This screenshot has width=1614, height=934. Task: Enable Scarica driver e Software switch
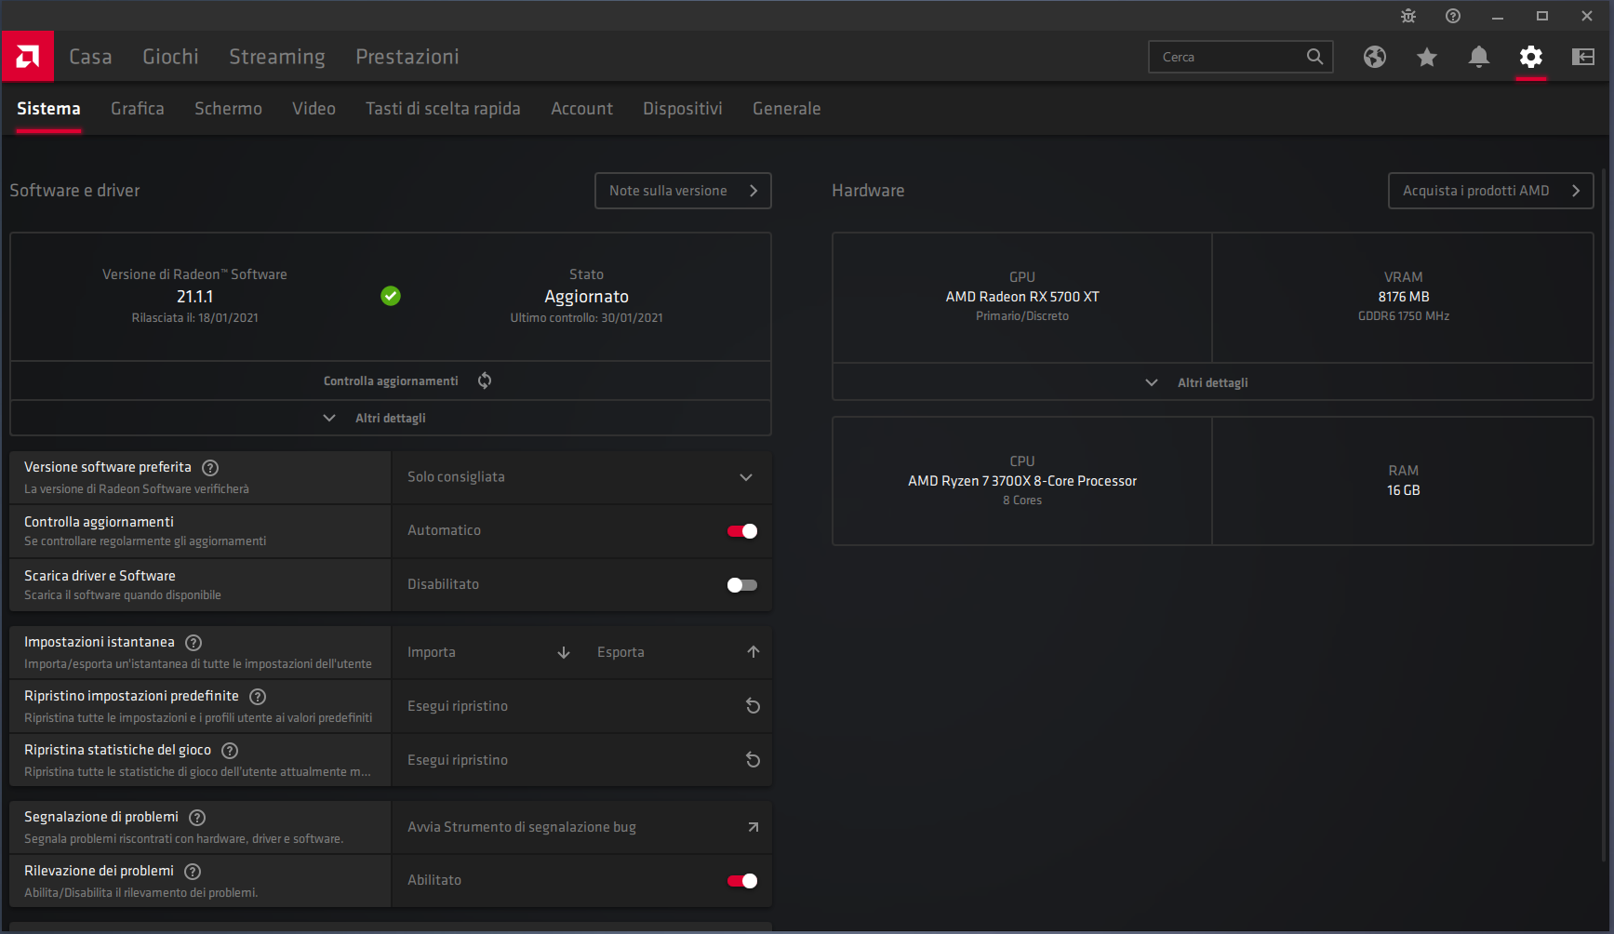[x=742, y=585]
